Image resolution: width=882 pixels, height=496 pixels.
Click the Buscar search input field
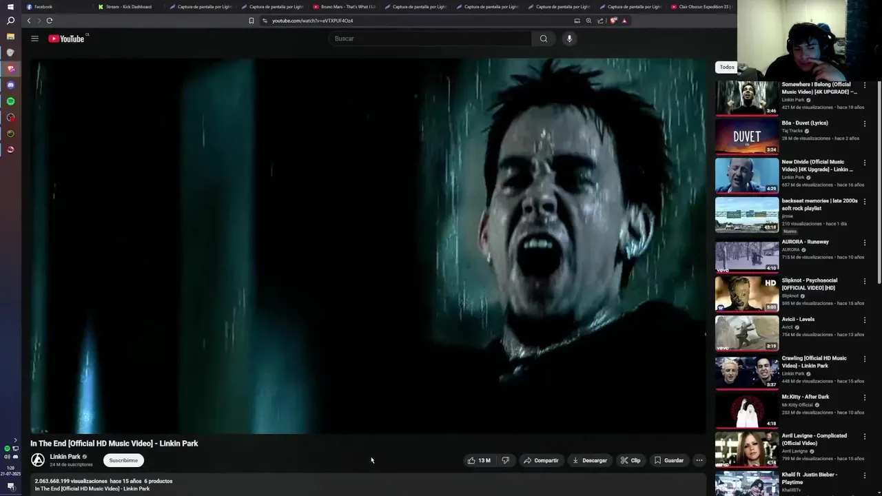point(430,39)
